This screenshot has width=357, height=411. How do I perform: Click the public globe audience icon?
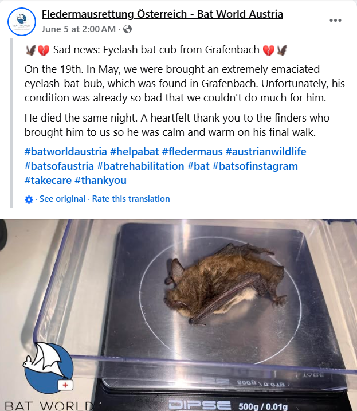(127, 29)
